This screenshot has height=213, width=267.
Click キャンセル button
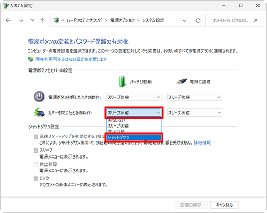pos(224,205)
